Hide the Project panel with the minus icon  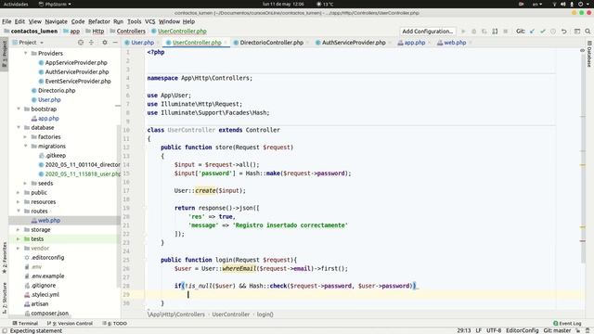click(115, 43)
